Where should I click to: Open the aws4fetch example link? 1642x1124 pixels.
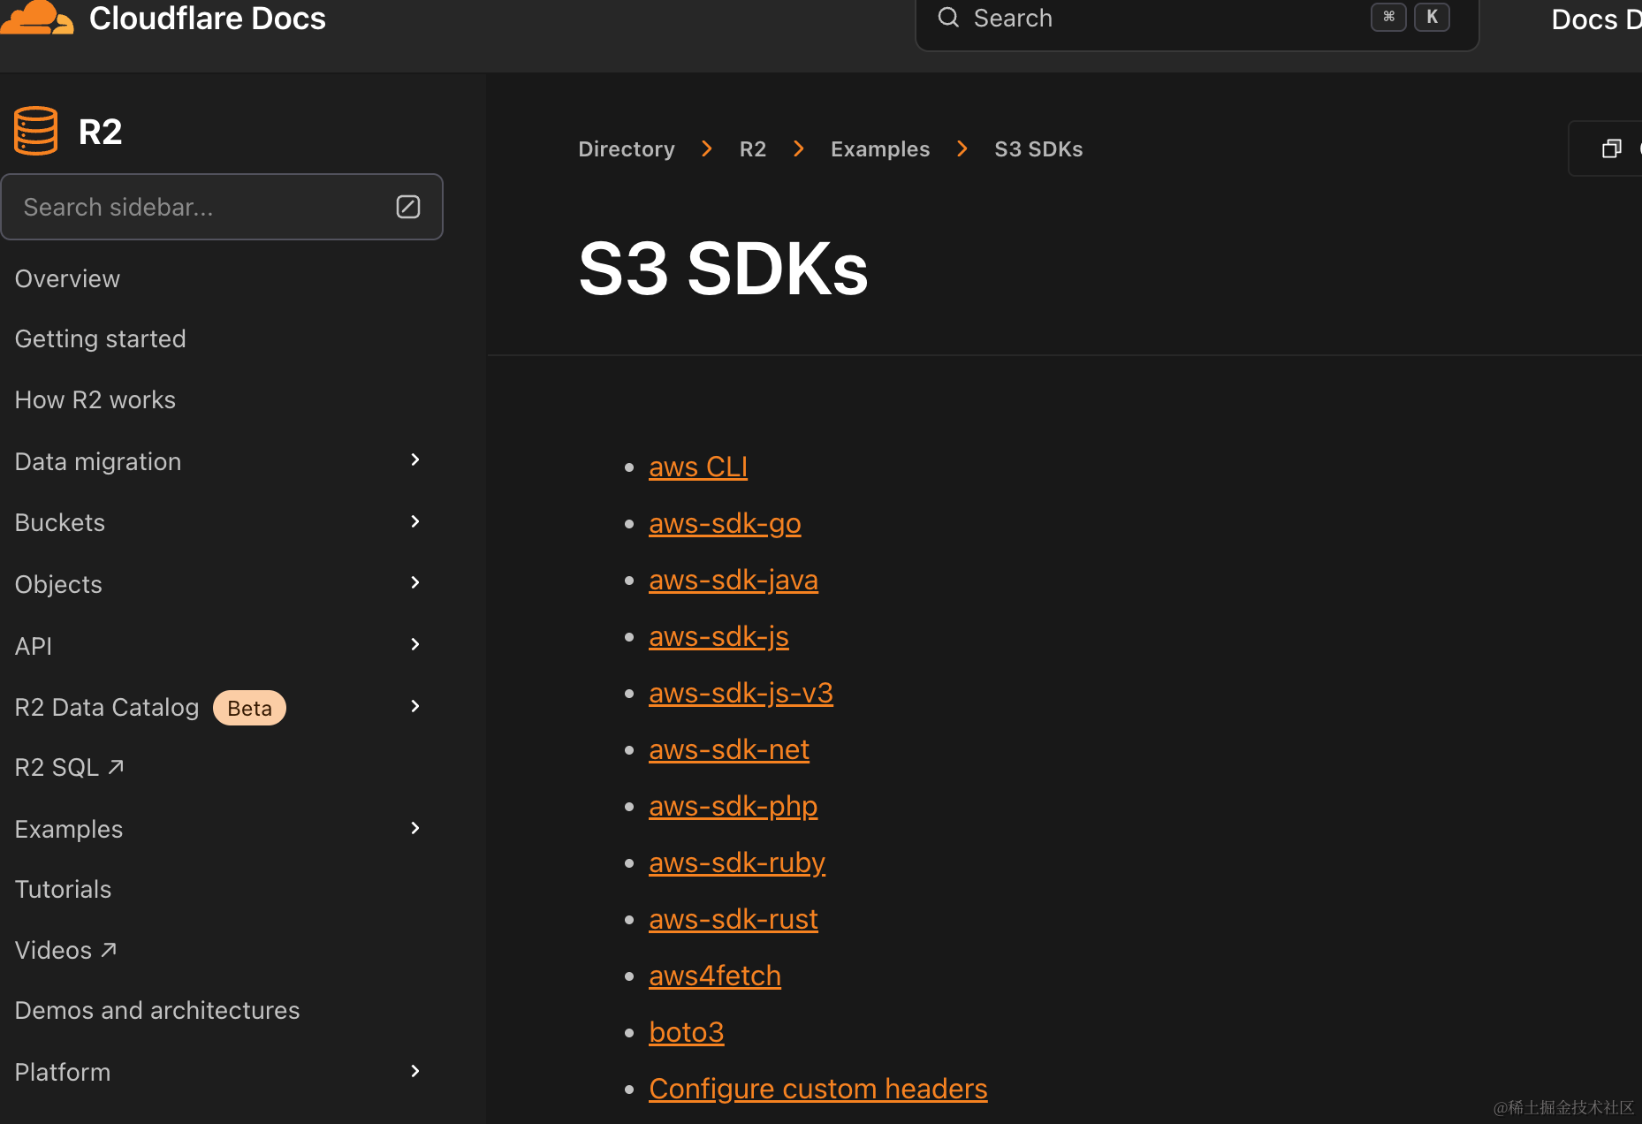pos(715,976)
